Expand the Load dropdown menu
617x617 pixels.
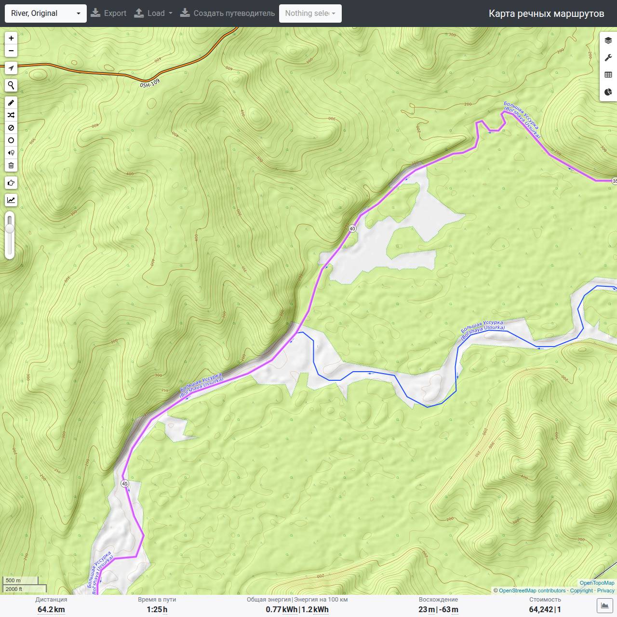click(x=153, y=13)
